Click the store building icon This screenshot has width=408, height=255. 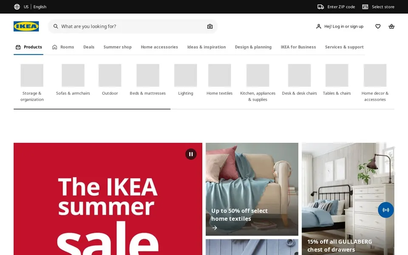[x=365, y=7]
